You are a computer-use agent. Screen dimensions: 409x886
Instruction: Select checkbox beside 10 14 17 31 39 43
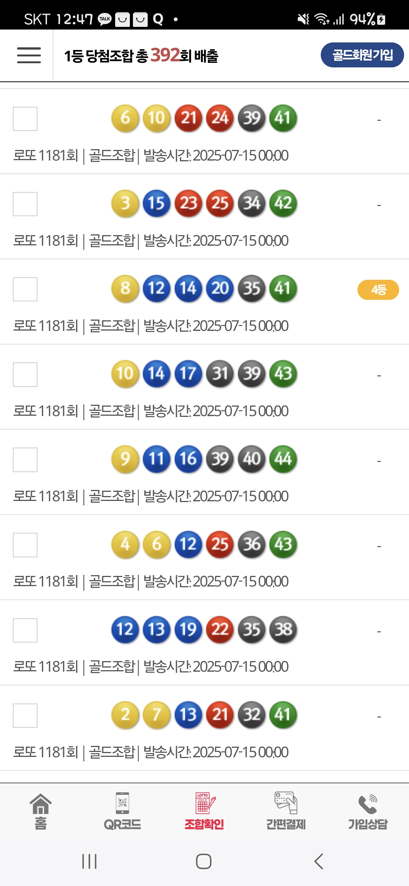tap(25, 374)
